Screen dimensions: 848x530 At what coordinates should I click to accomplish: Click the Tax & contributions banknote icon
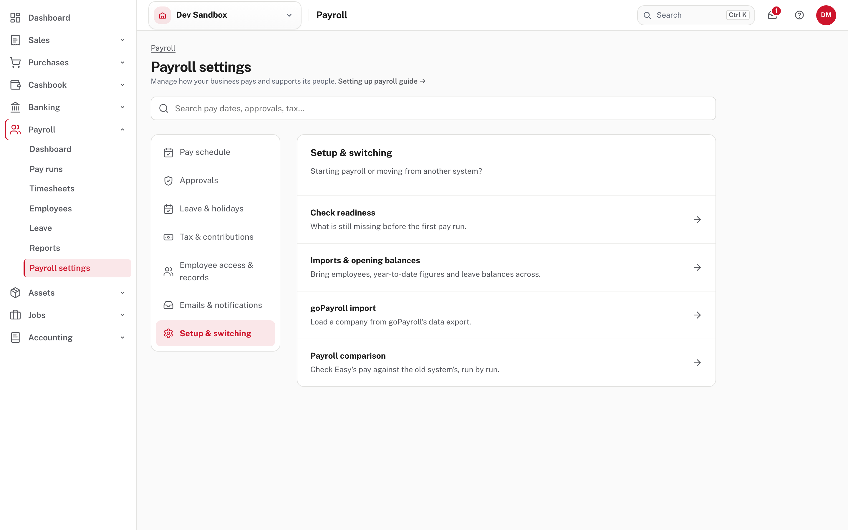tap(168, 237)
